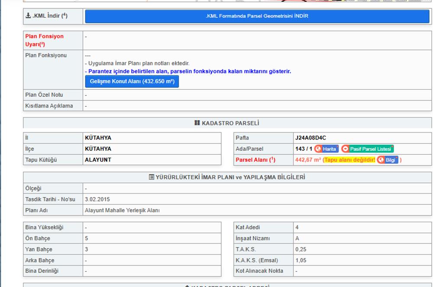Click 'Uygulama İmar Planı plan notları ektedir' text
Image resolution: width=433 pixels, height=287 pixels.
[x=137, y=64]
